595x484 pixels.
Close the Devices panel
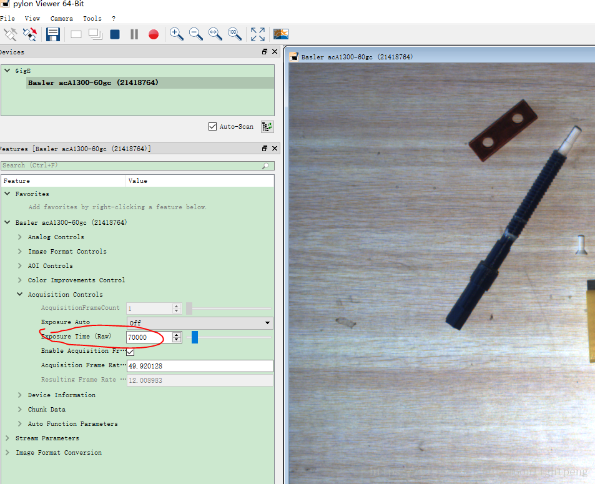275,52
